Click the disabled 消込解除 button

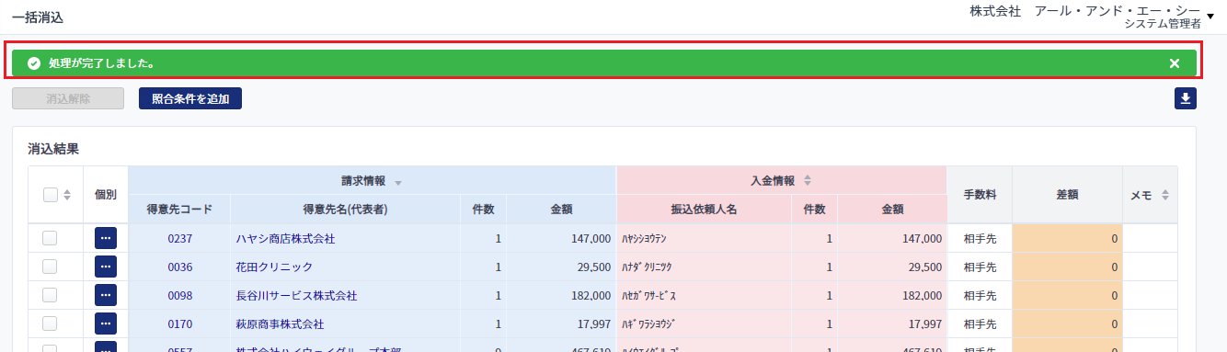68,98
